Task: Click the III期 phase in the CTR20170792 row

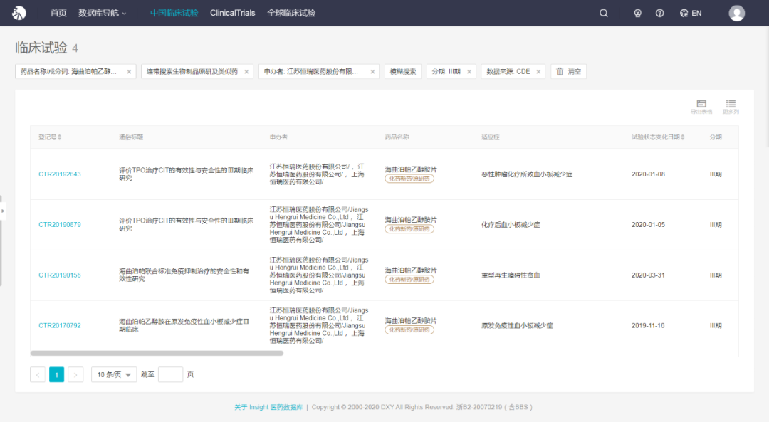Action: tap(716, 325)
